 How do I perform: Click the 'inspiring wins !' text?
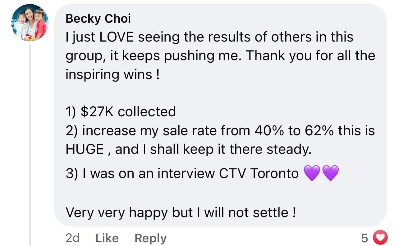(112, 75)
